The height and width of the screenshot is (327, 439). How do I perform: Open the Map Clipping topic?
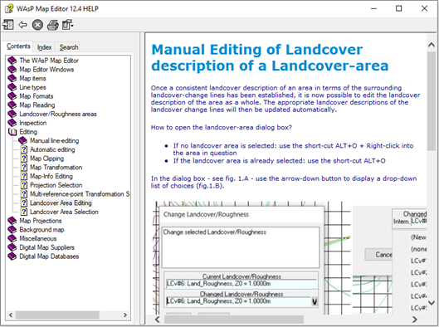[x=46, y=159]
